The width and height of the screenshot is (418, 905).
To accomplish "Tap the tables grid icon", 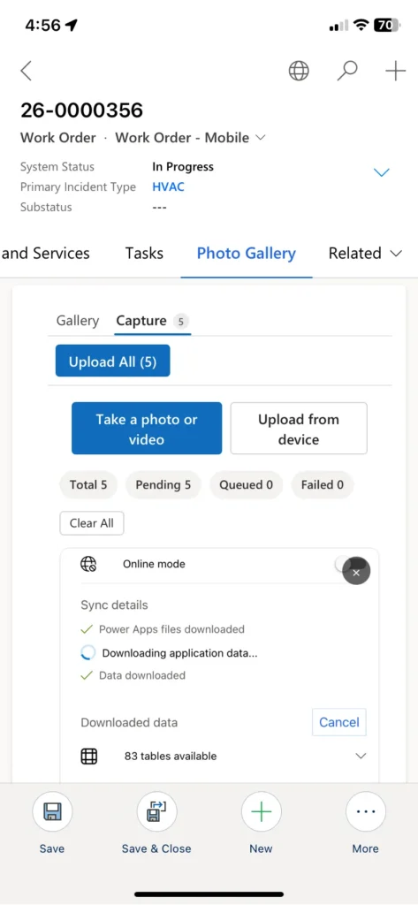I will click(x=89, y=756).
